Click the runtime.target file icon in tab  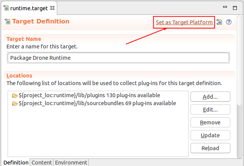tap(6, 8)
